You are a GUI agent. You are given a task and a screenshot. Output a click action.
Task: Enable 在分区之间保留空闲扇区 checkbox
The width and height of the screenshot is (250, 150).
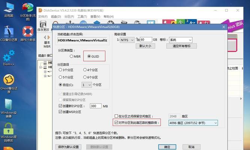pos(117,116)
